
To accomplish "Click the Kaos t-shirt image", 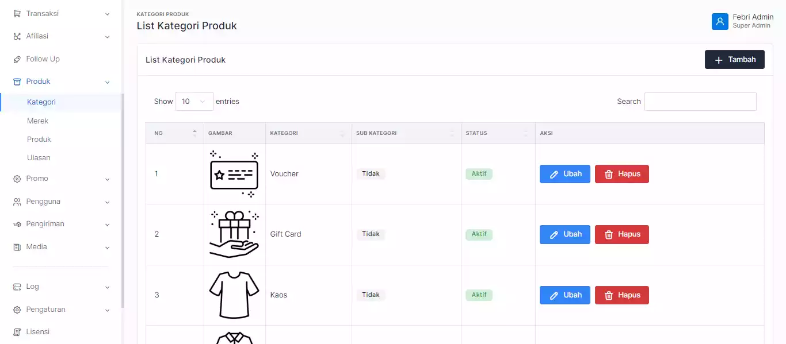I will (x=234, y=295).
